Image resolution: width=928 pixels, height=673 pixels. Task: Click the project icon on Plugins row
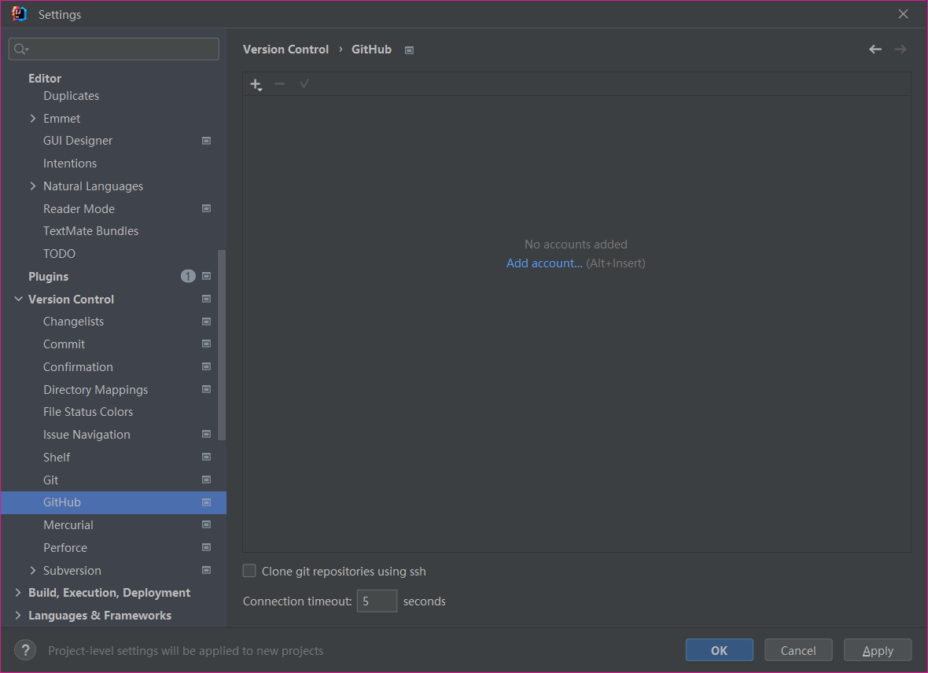[207, 277]
